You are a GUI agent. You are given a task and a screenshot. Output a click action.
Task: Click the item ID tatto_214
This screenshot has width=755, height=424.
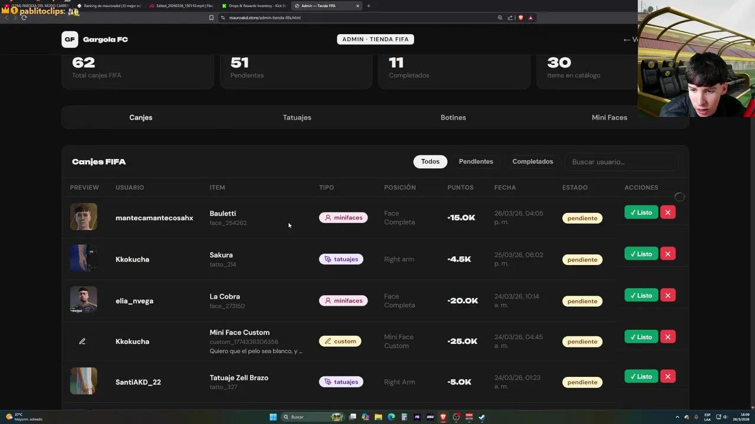(x=223, y=264)
